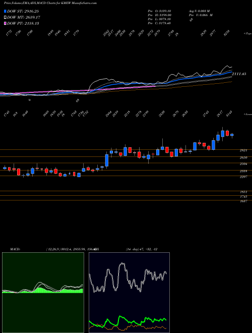Click the 2111.45 EMA value label
Viewport: 252px width, 333px height.
(239, 74)
